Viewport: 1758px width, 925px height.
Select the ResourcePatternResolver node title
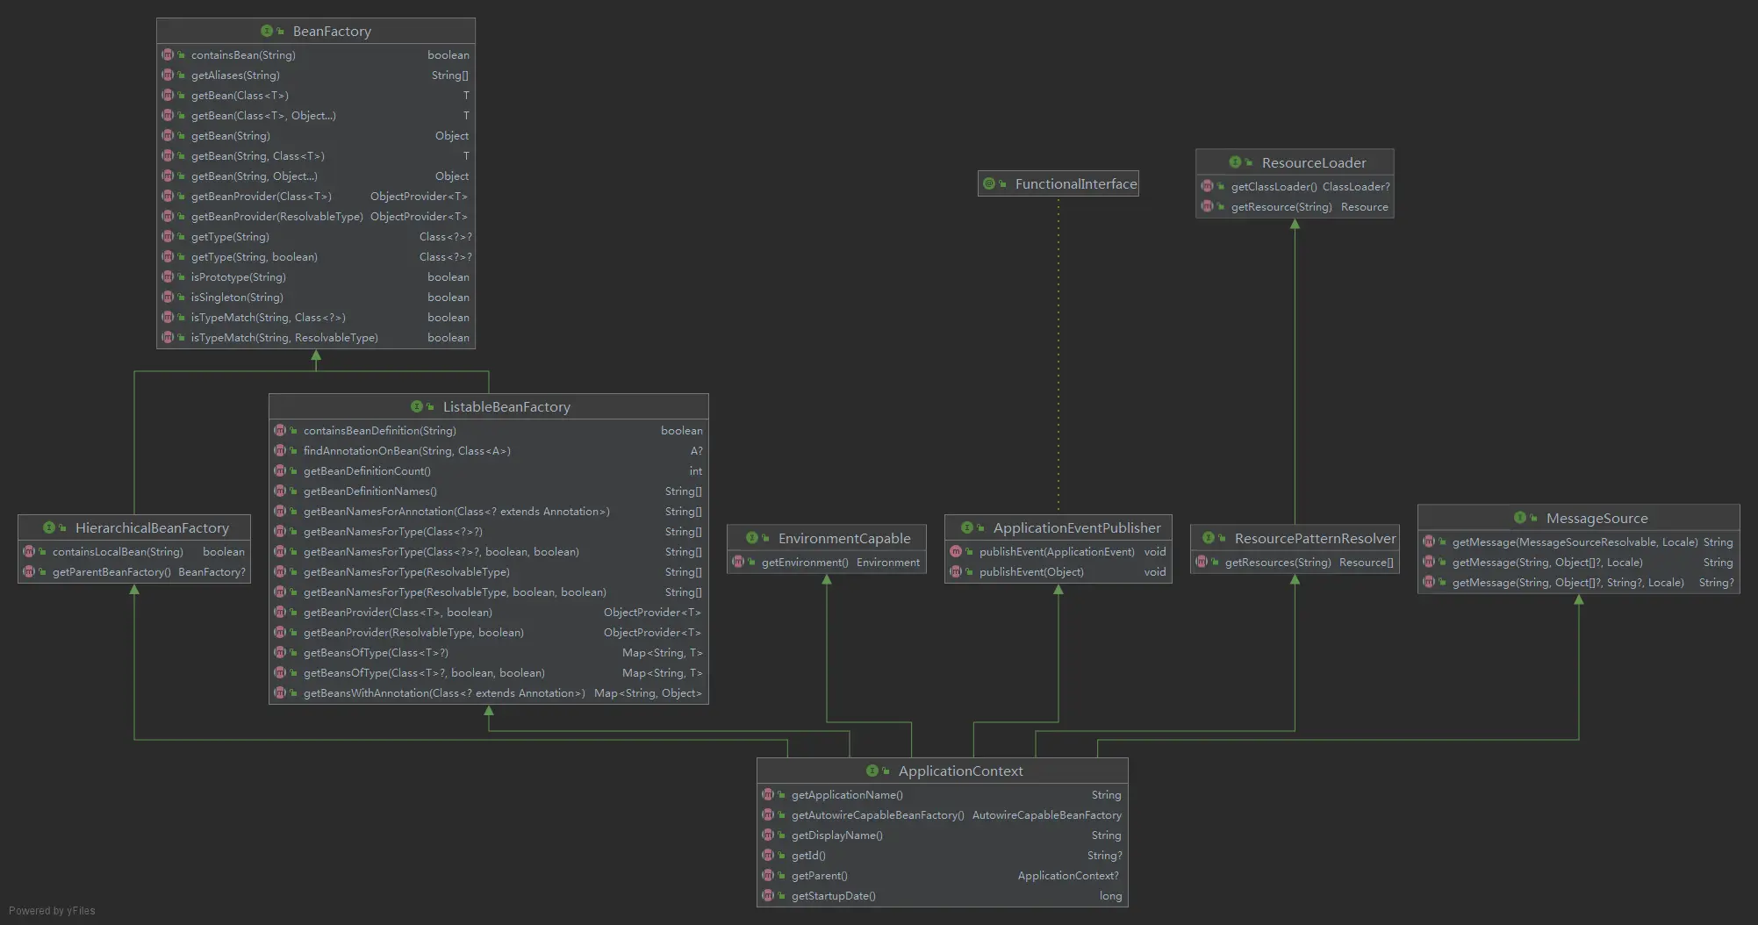point(1315,538)
